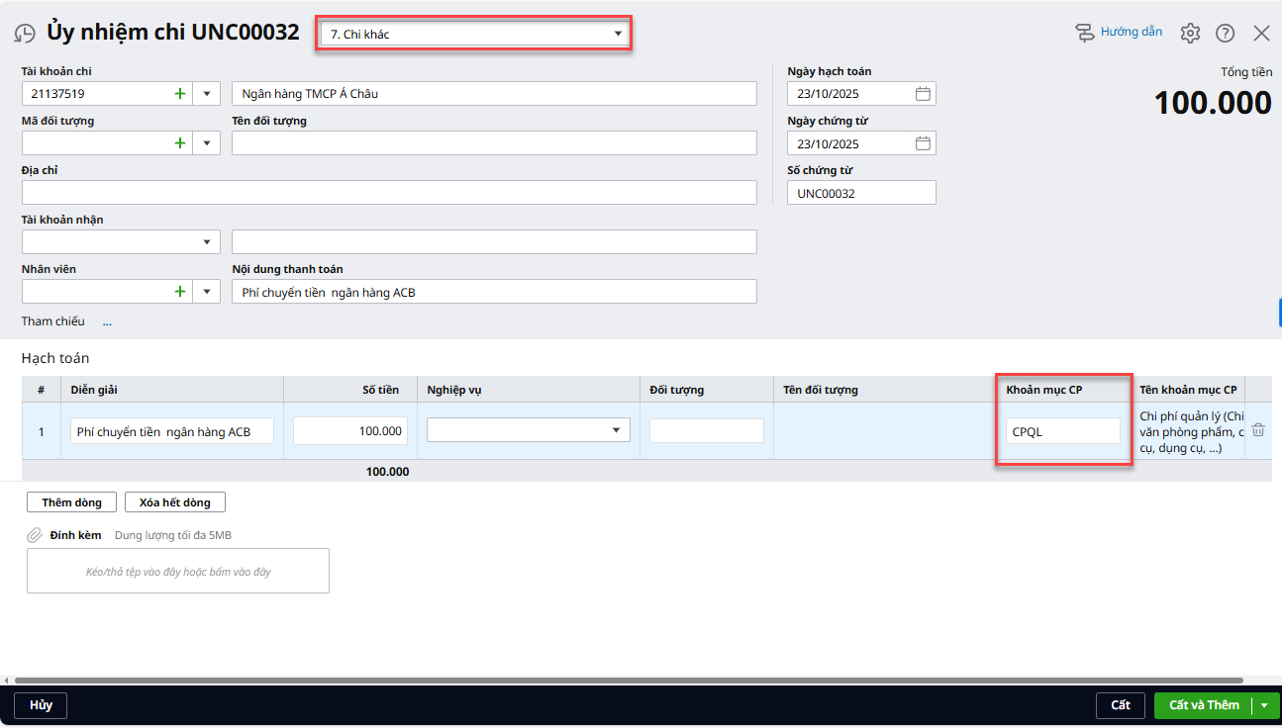Click the Hủy cancel button
This screenshot has height=728, width=1282.
41,705
